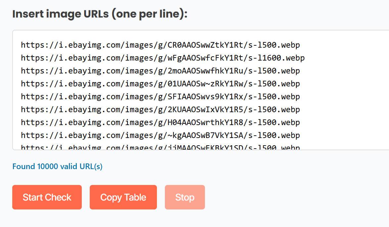This screenshot has height=227, width=389.
Task: Place cursor in the wFgAAOSwfcFkY1Rt URL line
Action: click(163, 58)
